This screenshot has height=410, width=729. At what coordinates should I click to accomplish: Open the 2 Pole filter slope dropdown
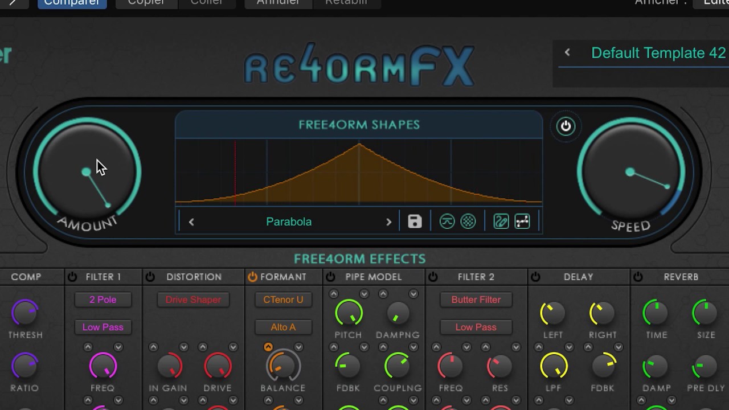click(103, 300)
